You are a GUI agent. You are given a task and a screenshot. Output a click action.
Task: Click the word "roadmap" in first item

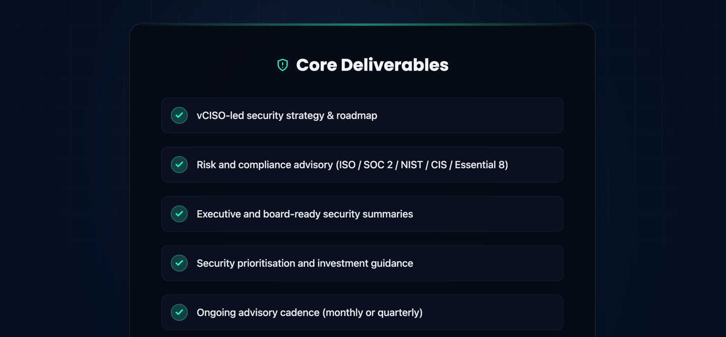356,115
